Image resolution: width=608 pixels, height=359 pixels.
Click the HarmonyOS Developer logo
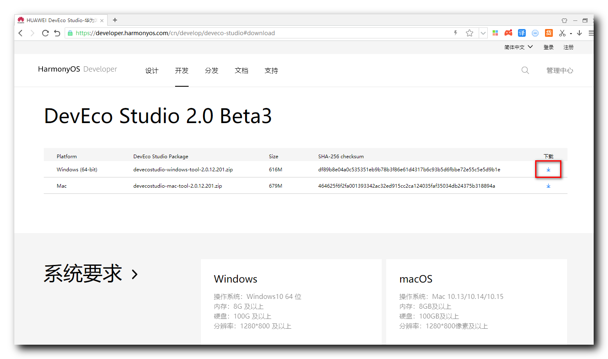77,69
